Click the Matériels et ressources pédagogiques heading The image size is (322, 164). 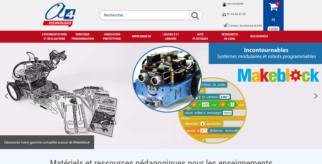click(x=161, y=162)
